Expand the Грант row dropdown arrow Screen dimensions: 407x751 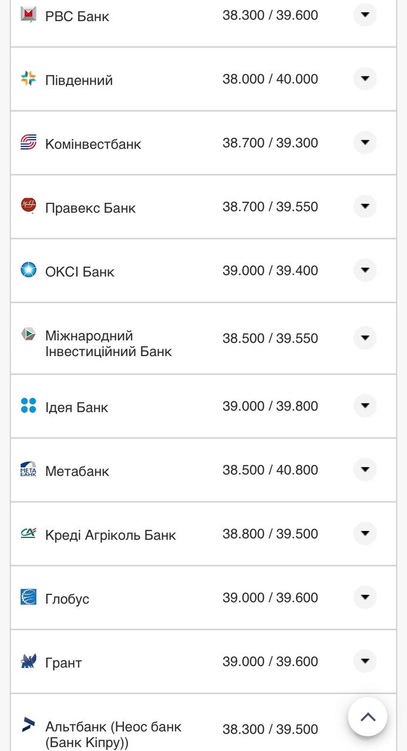(x=365, y=661)
